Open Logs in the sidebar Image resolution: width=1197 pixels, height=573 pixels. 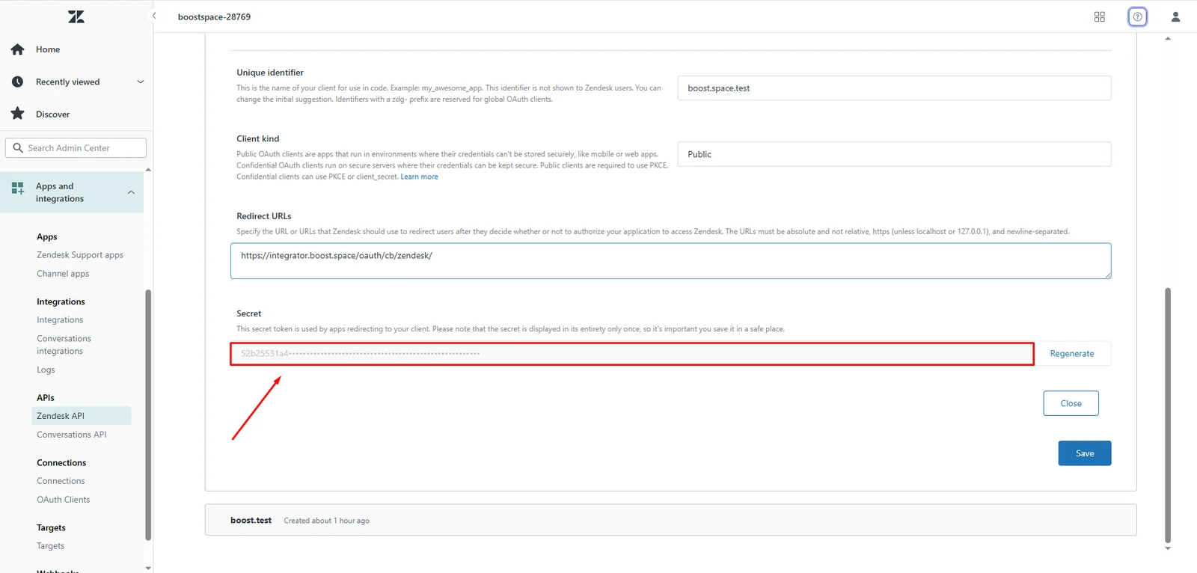46,370
